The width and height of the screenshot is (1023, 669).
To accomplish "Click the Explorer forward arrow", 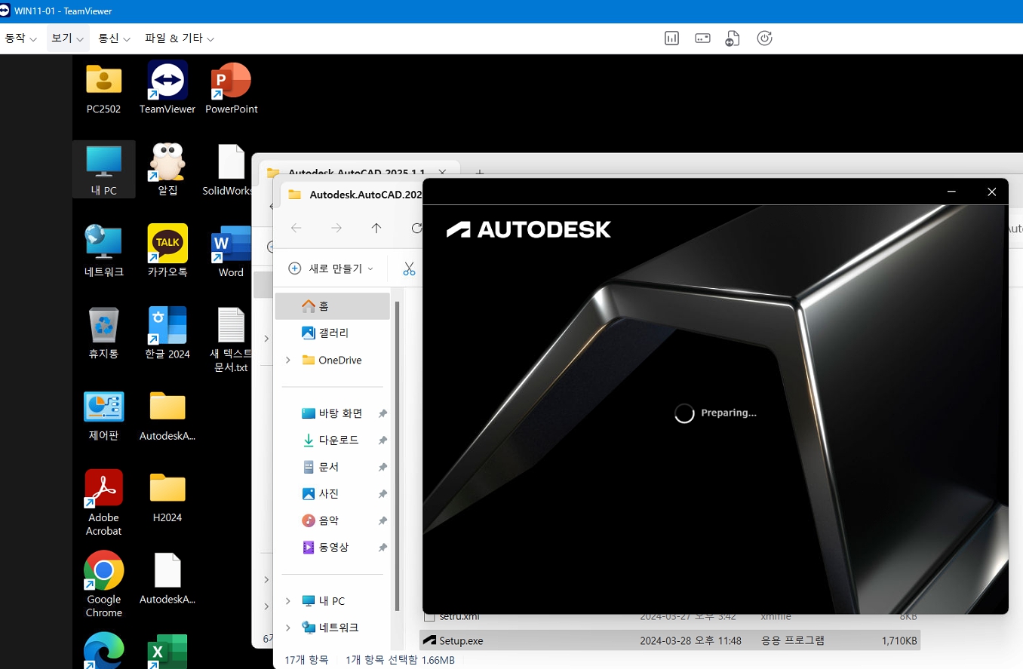I will 336,228.
